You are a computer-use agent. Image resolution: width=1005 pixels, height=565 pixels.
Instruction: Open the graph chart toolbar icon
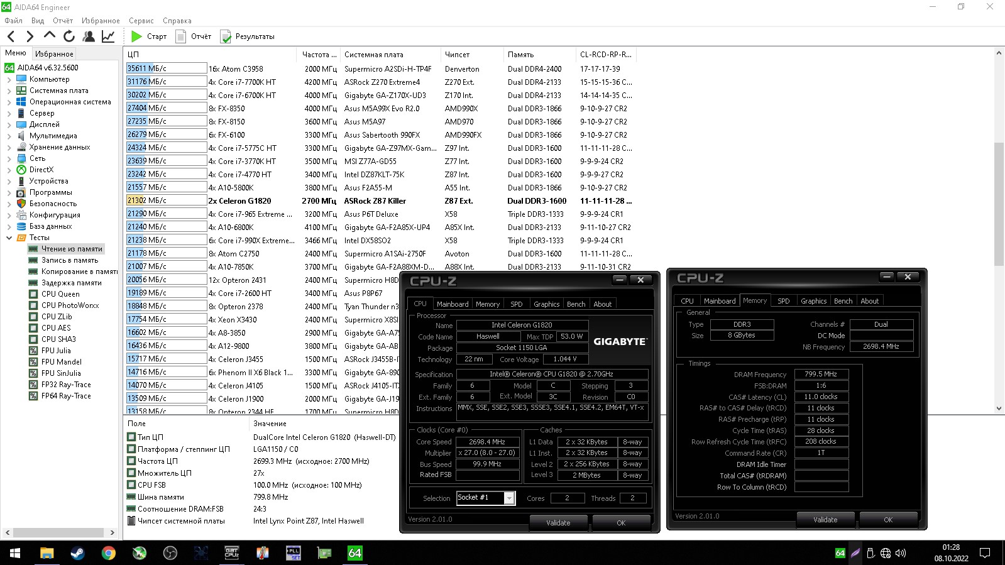tap(108, 36)
